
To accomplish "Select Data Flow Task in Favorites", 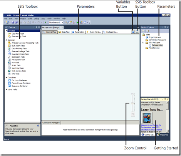I will pos(16,33).
